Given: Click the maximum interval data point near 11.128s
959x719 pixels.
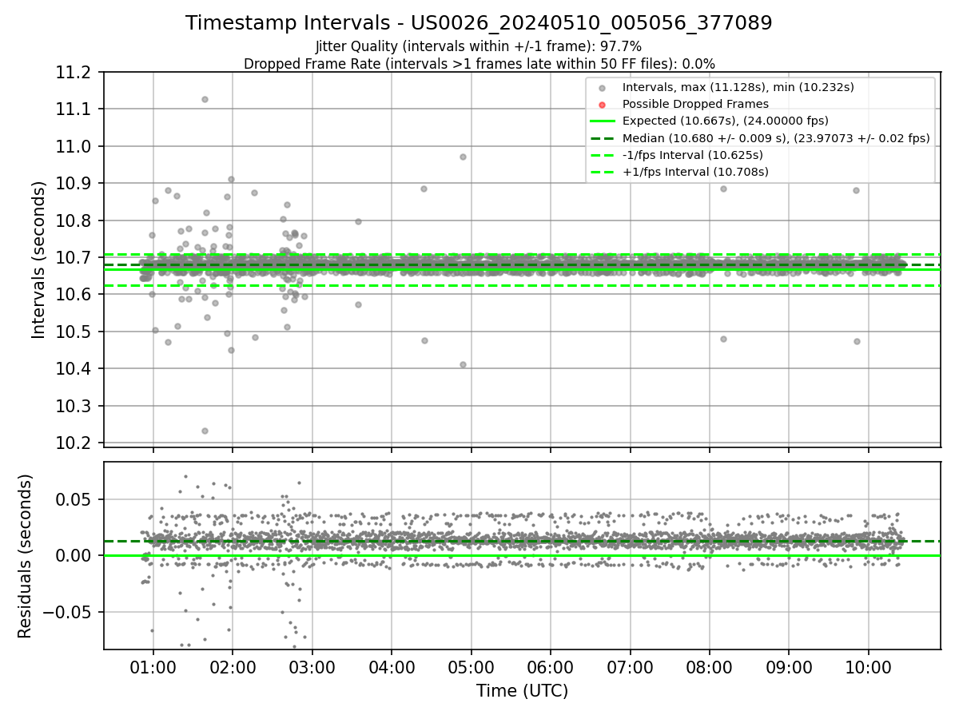Looking at the screenshot, I should tap(205, 99).
